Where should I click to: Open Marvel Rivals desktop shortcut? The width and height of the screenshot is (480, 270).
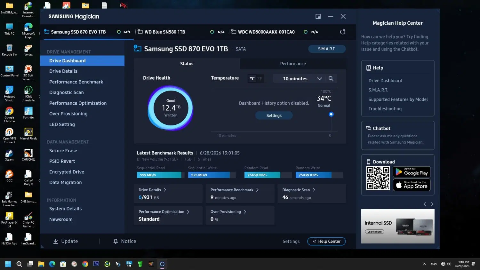tap(28, 134)
